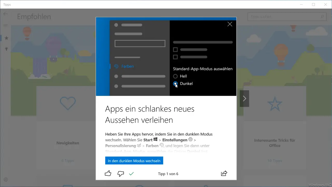Open settings gear at bottom of sidebar
The height and width of the screenshot is (187, 332).
[x=6, y=179]
